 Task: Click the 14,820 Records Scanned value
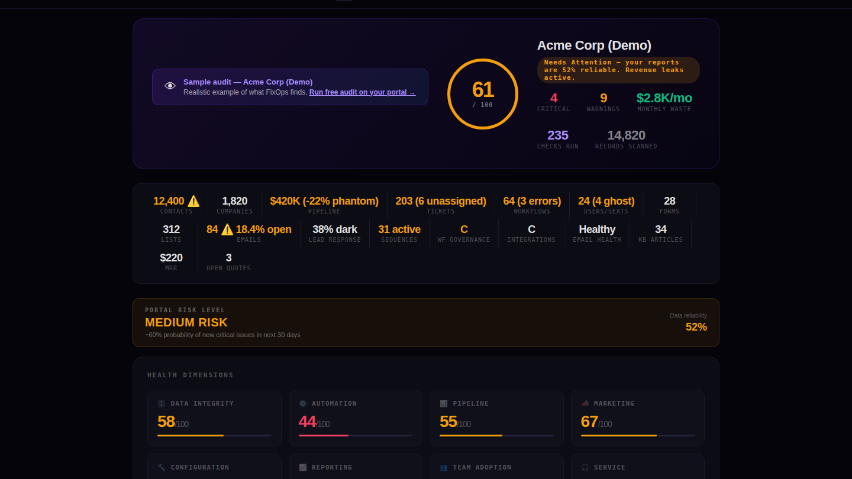click(x=626, y=135)
